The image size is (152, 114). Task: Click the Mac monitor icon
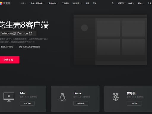[x=9, y=97]
